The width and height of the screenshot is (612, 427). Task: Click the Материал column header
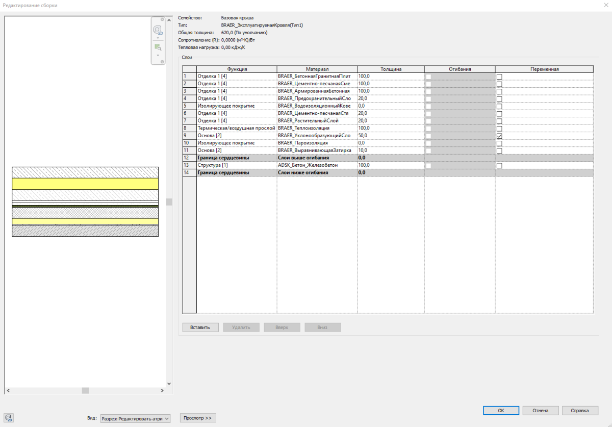(x=317, y=69)
